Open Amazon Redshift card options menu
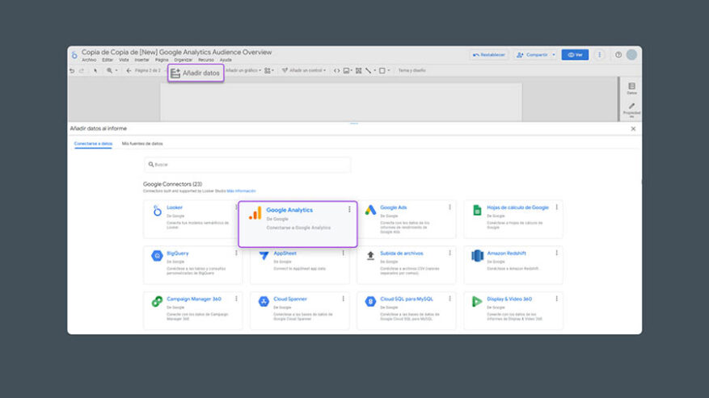 point(557,253)
